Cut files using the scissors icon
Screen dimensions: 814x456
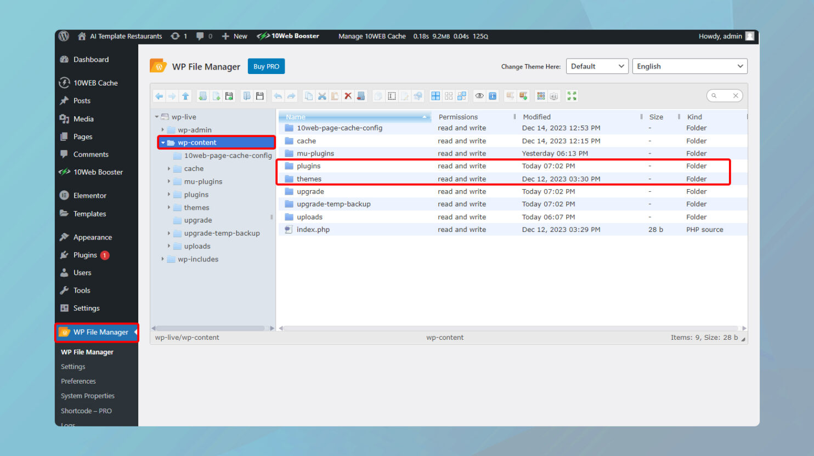[322, 95]
